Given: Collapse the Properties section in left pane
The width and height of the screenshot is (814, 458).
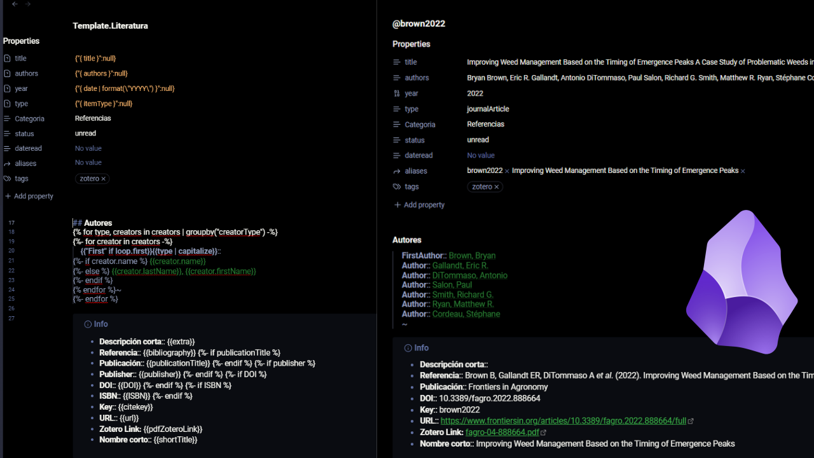Looking at the screenshot, I should point(21,41).
